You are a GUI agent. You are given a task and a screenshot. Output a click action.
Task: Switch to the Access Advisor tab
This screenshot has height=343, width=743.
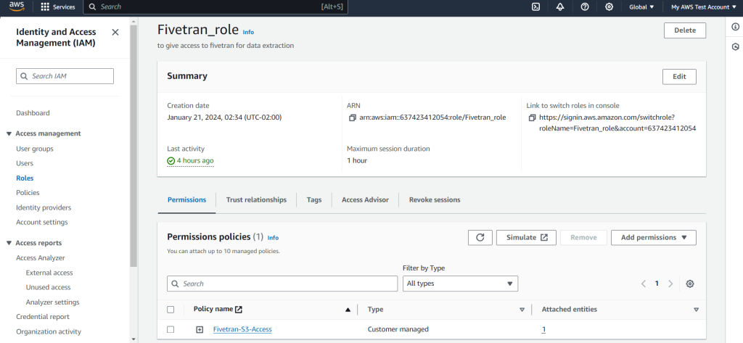pyautogui.click(x=365, y=199)
